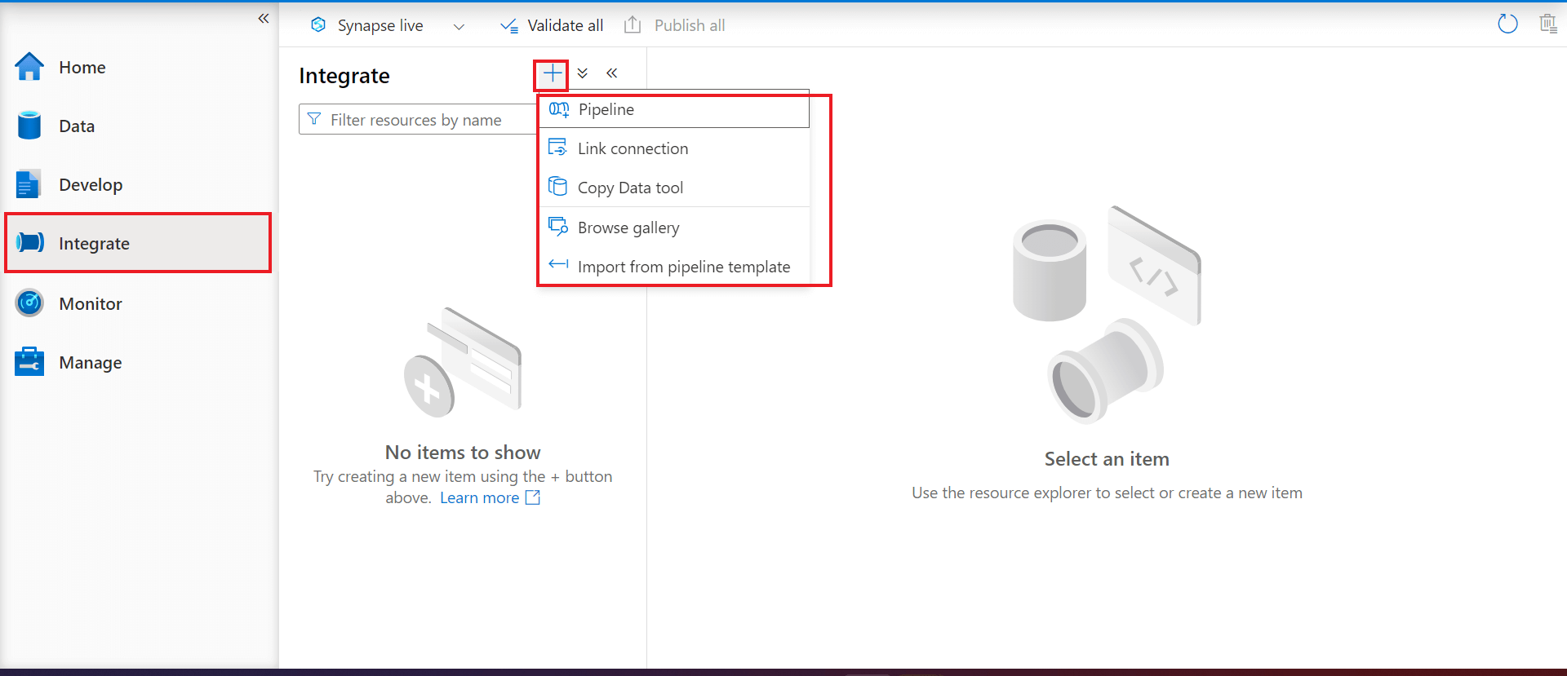The width and height of the screenshot is (1567, 676).
Task: Click the plus icon to add resource
Action: (x=553, y=74)
